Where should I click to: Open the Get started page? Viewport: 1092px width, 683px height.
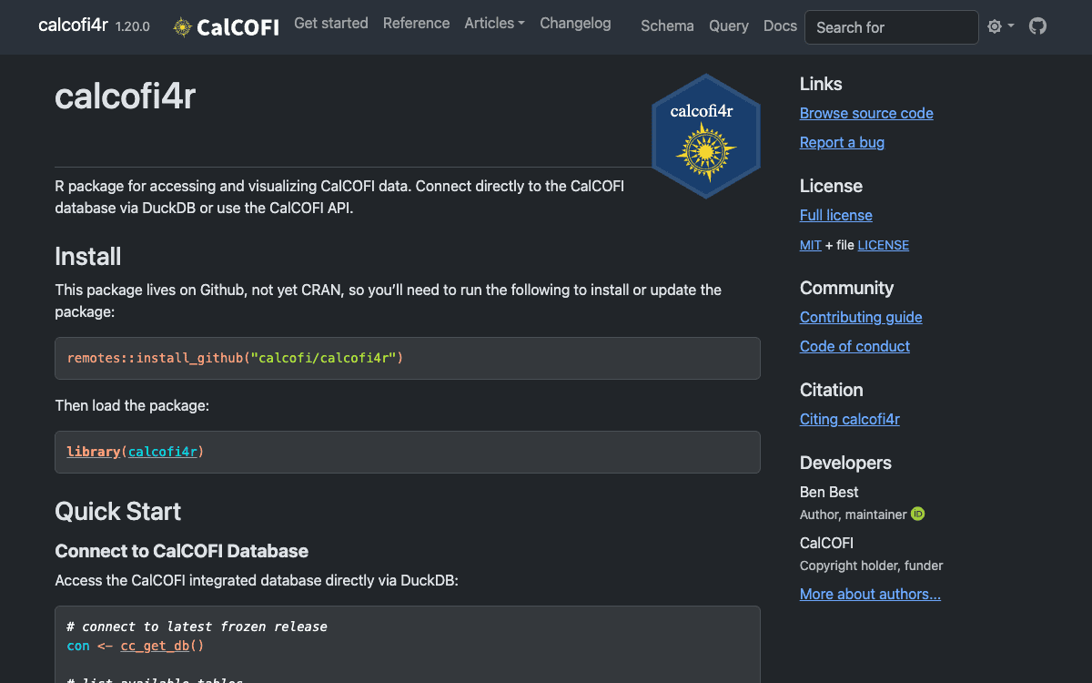click(331, 24)
